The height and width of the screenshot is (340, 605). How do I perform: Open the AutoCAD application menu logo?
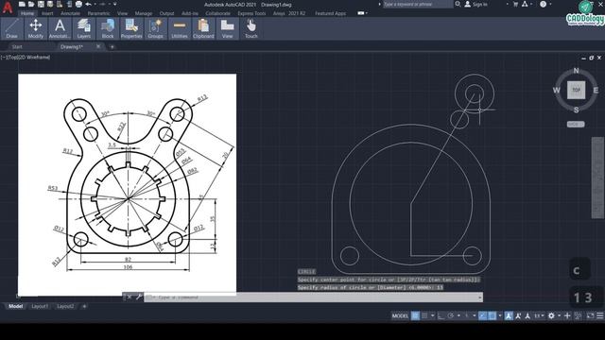tap(8, 7)
